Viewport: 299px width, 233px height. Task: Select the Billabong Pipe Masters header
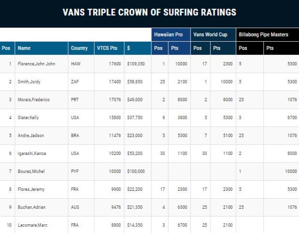coord(264,35)
